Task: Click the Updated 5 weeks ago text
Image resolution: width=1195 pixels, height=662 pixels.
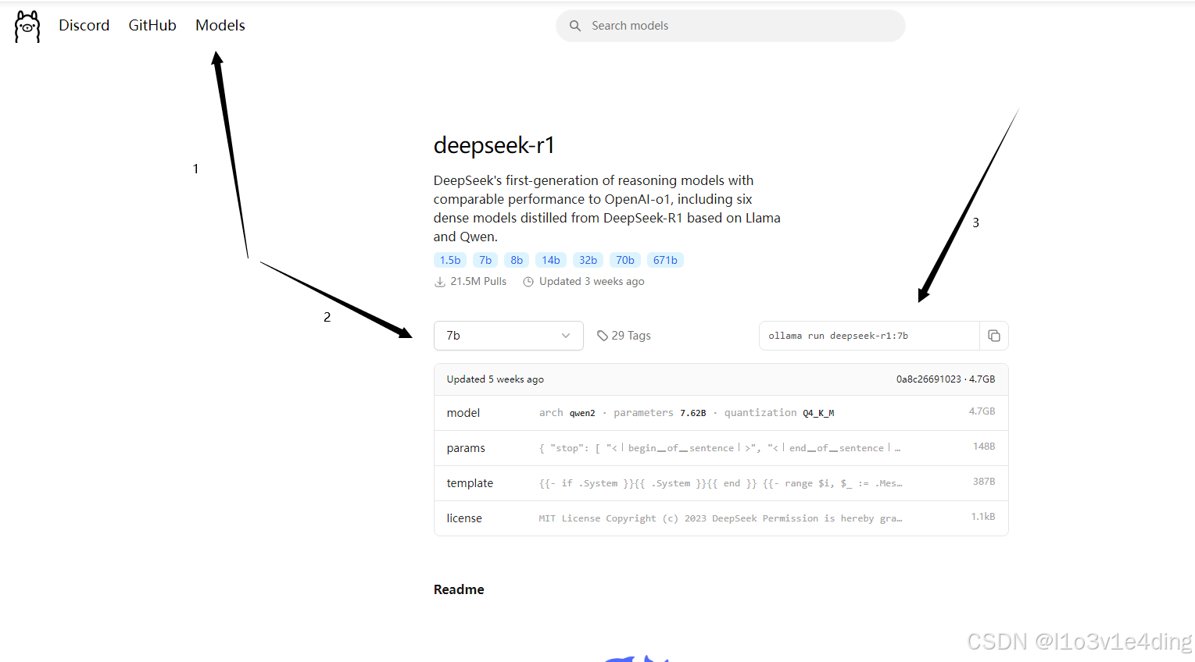Action: (x=496, y=379)
